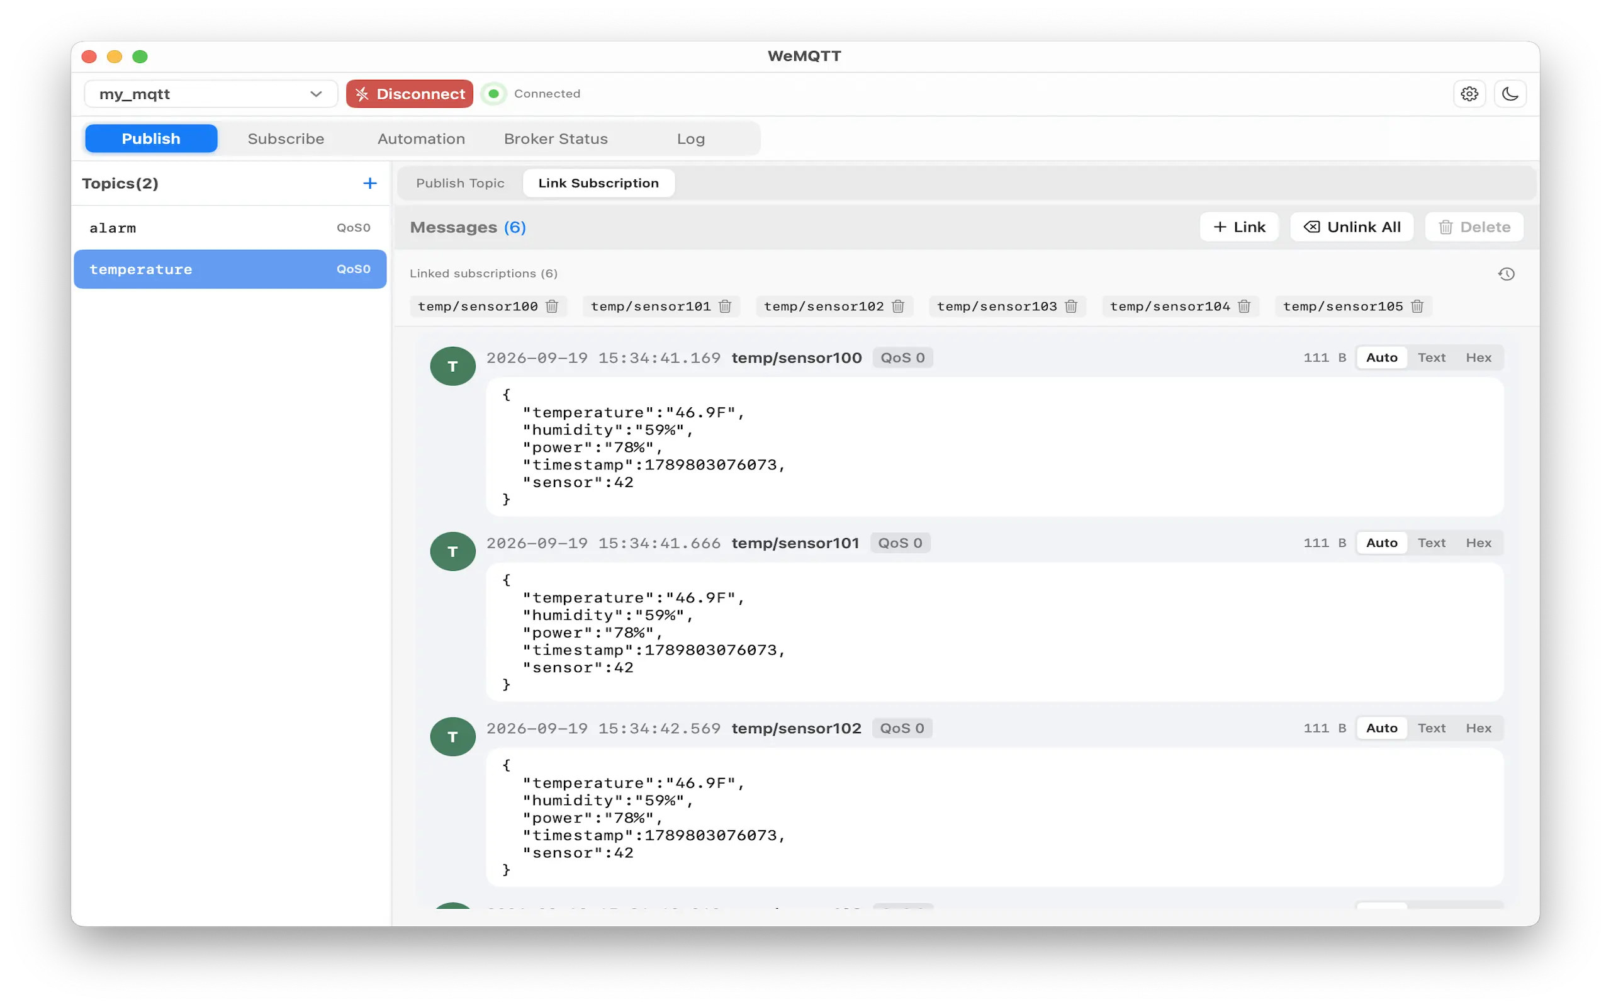Image resolution: width=1611 pixels, height=1007 pixels.
Task: Remove temp/sensor101 linked subscription via trash icon
Action: point(725,307)
